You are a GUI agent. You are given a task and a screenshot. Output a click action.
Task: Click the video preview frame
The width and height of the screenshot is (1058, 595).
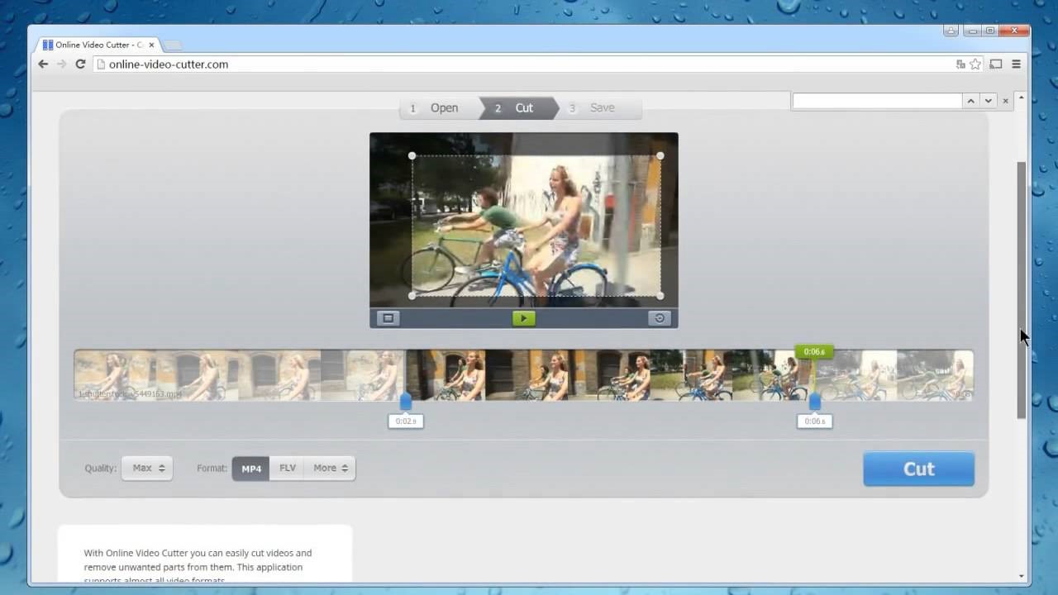(x=524, y=220)
